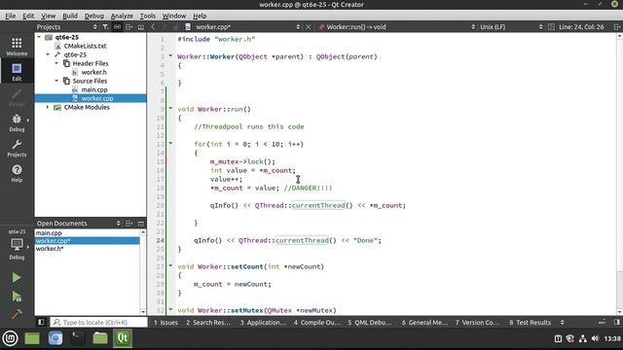
Task: Toggle the right sidebar visibility
Action: pos(617,322)
